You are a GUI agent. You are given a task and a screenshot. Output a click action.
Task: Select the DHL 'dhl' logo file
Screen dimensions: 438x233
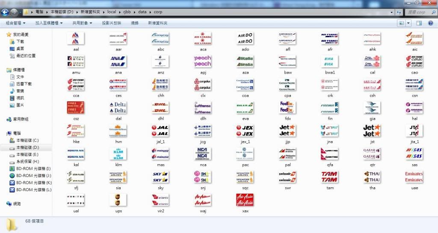pyautogui.click(x=160, y=108)
